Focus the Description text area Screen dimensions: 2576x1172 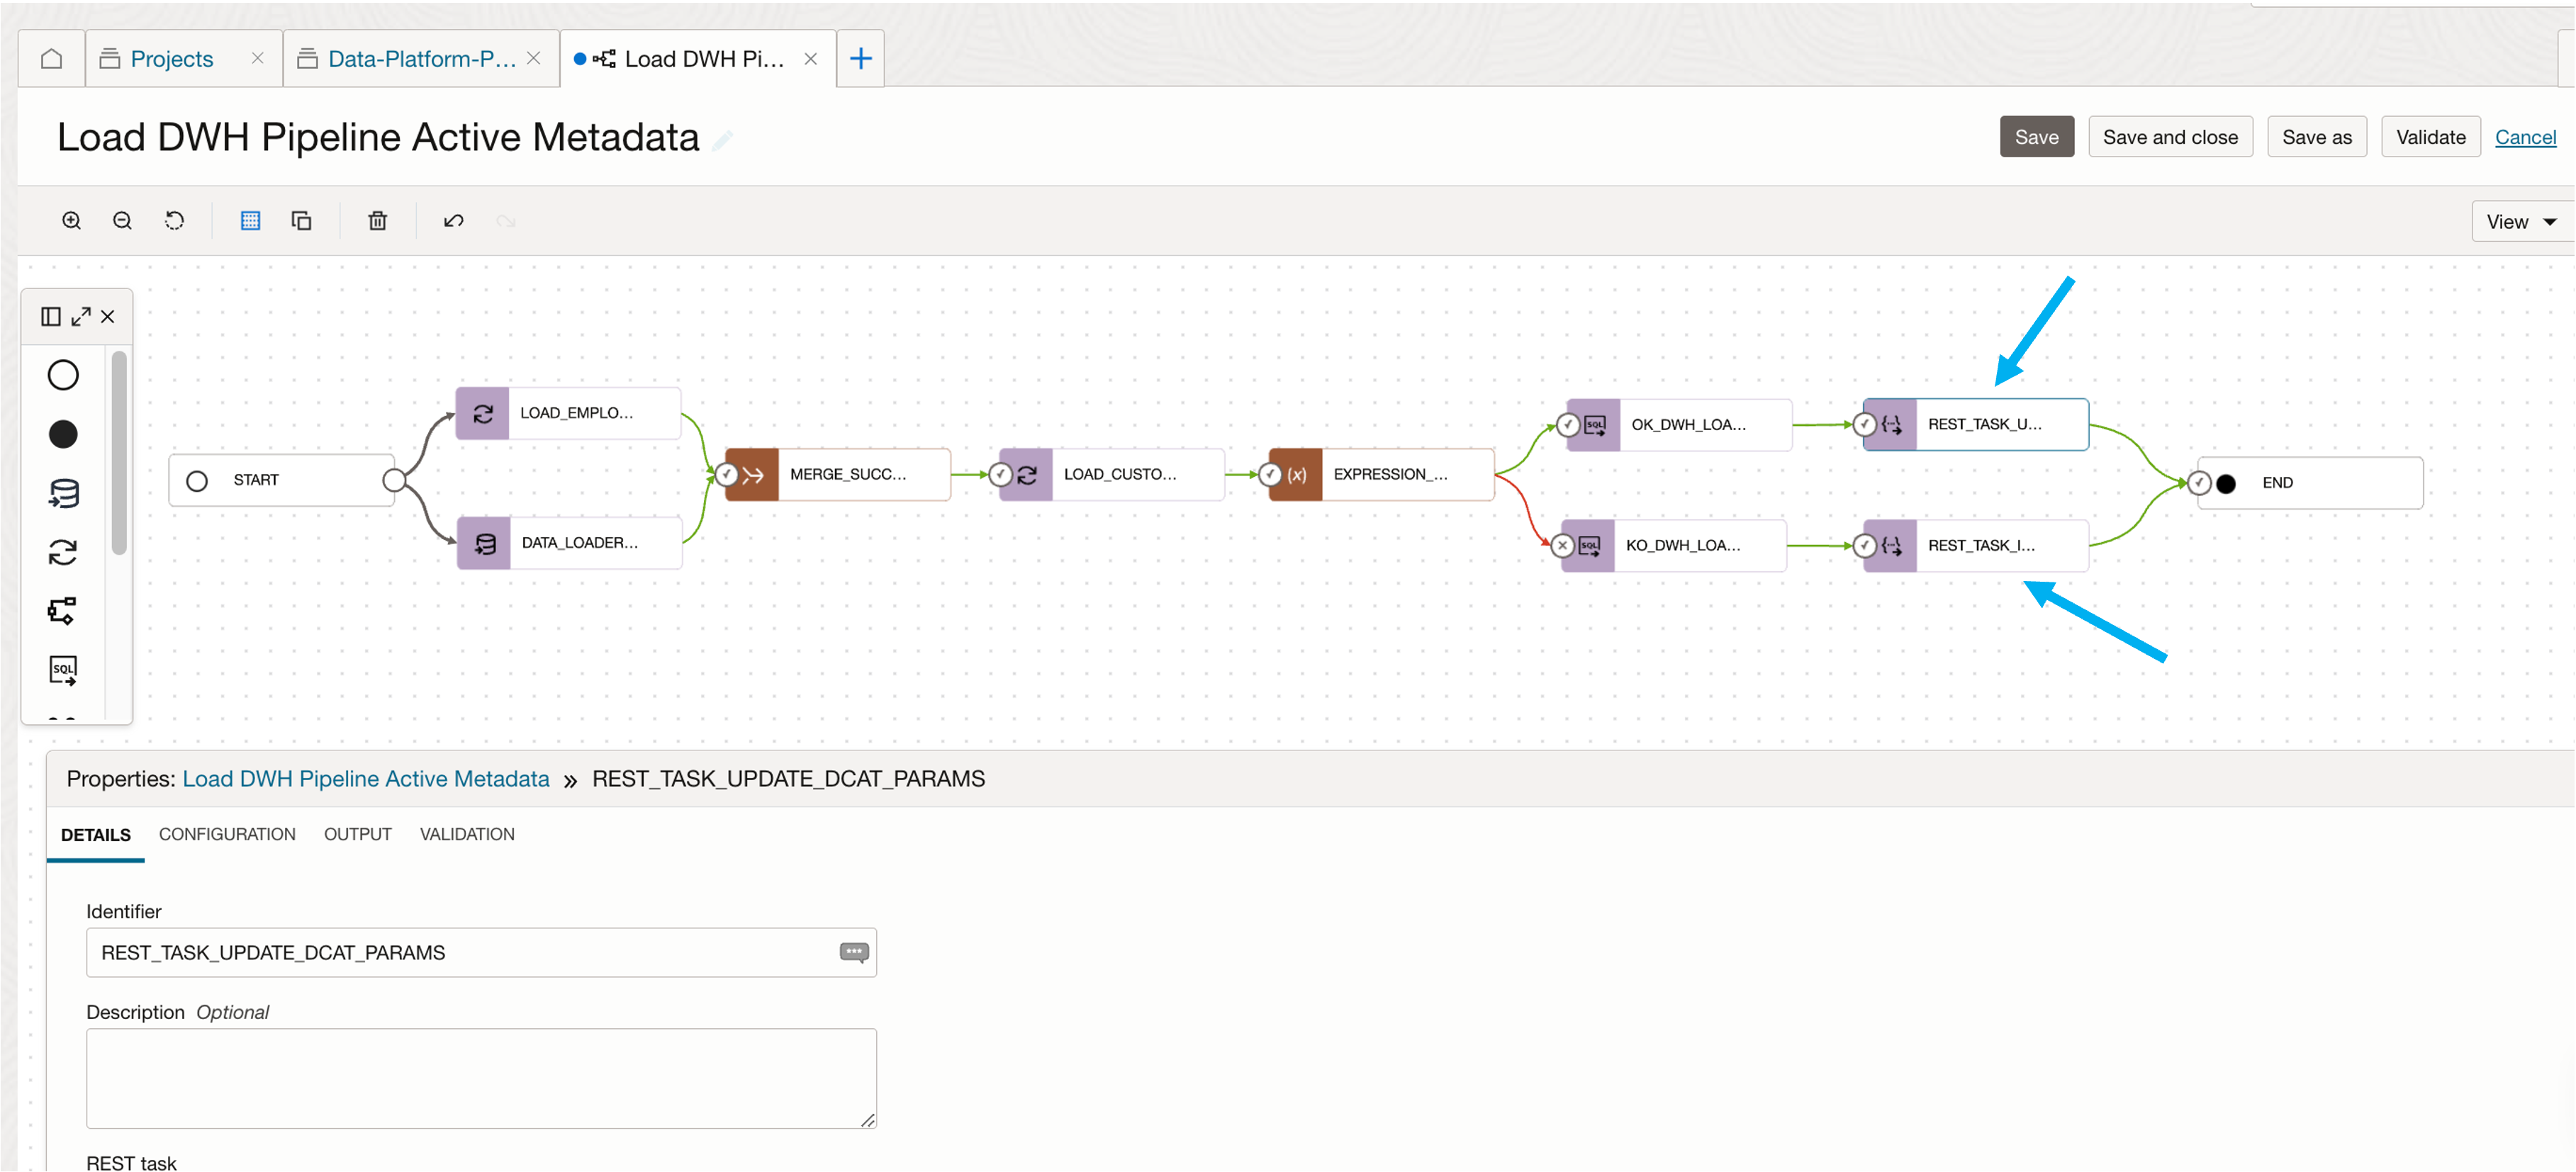click(x=481, y=1079)
